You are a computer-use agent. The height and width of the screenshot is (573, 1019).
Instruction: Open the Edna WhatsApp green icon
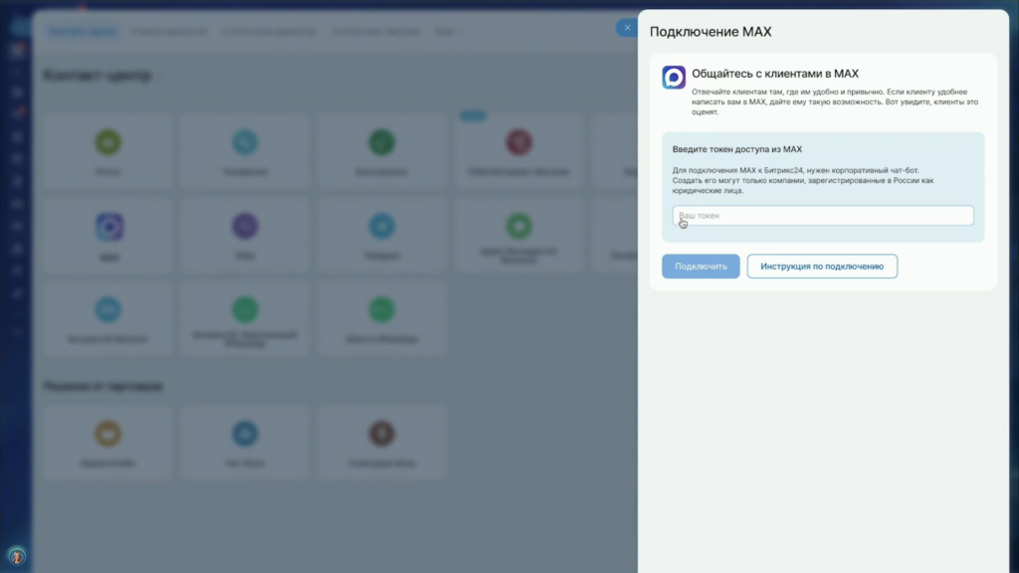pos(382,309)
